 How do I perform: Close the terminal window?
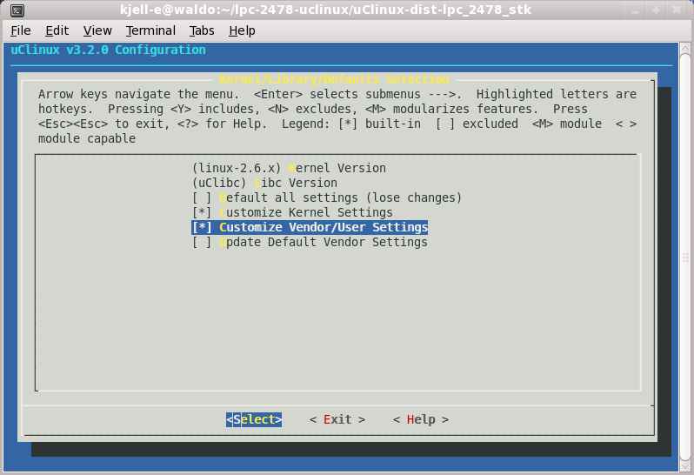pyautogui.click(x=677, y=10)
